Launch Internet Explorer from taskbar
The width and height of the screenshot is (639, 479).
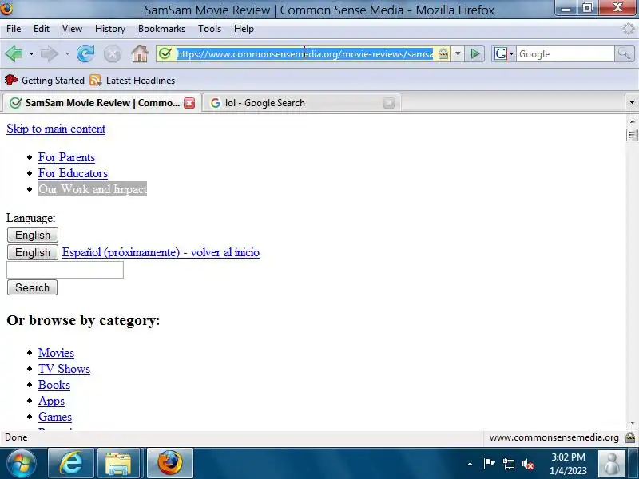tap(71, 464)
